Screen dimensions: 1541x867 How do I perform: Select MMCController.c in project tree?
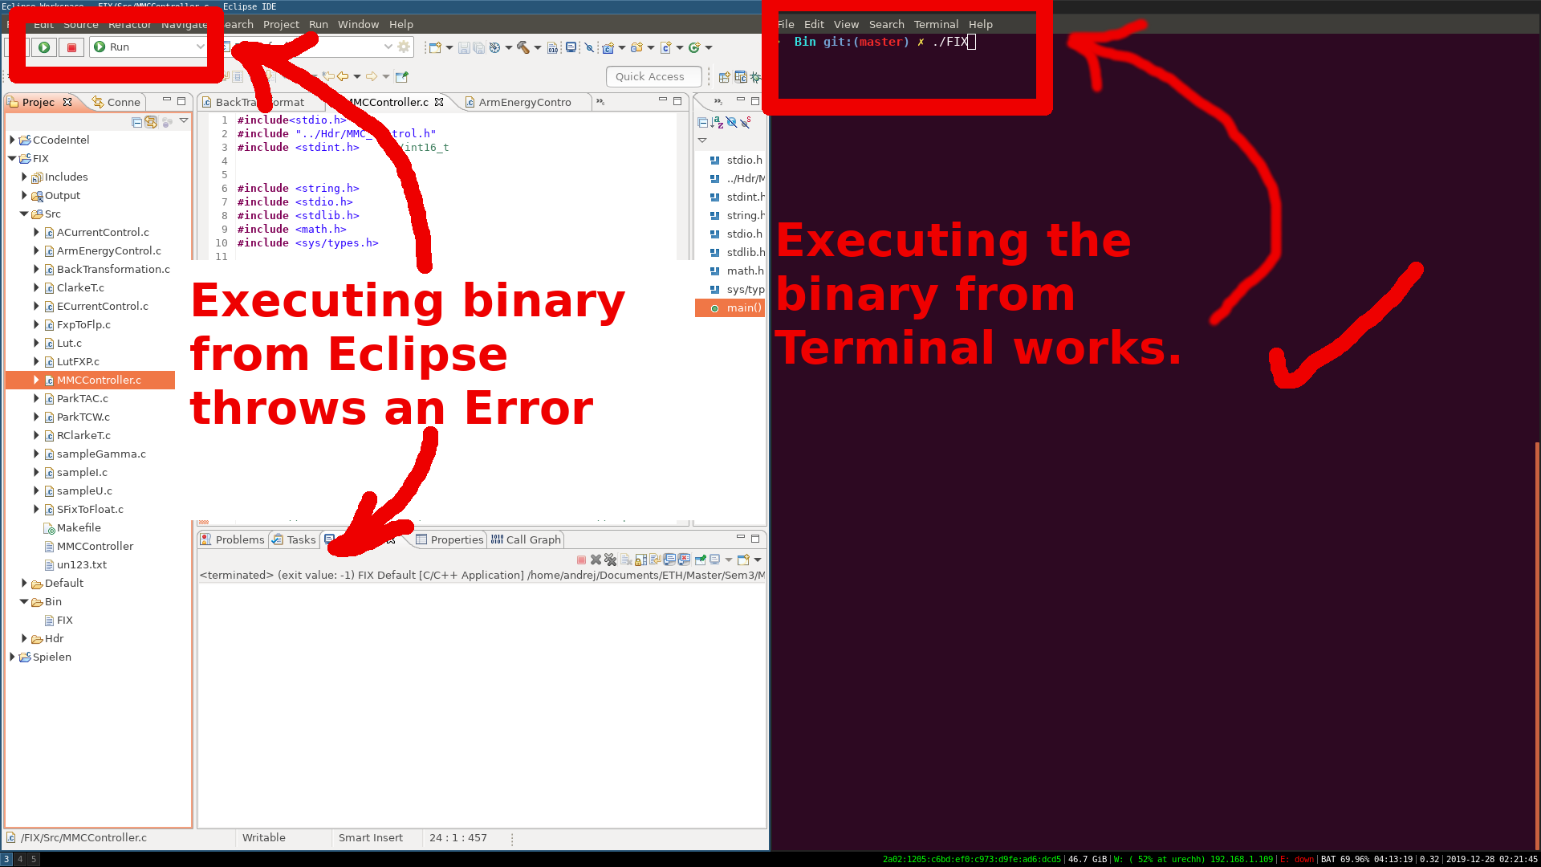point(99,380)
